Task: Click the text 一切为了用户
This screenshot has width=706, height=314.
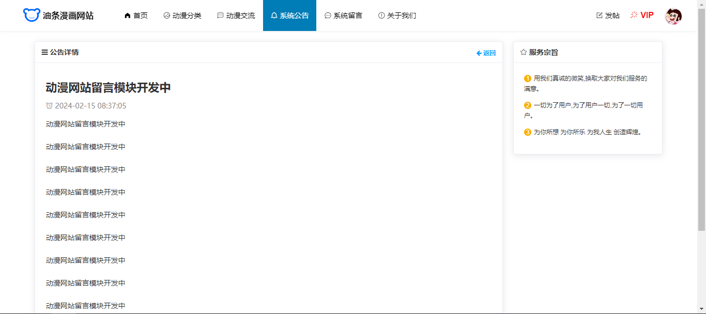Action: pyautogui.click(x=552, y=105)
